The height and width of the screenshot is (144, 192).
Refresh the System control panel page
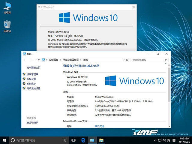coord(127,60)
